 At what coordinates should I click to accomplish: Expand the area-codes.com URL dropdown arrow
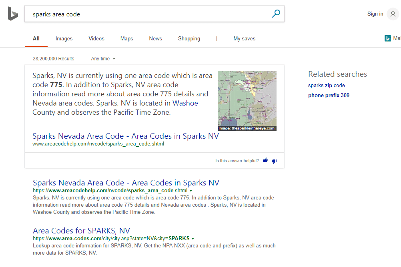click(x=193, y=239)
